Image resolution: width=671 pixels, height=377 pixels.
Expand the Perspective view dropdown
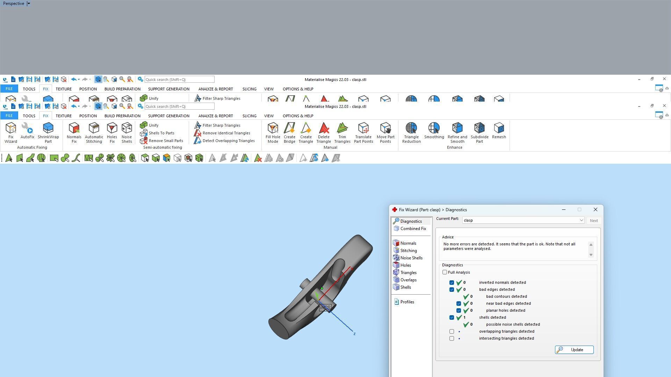pyautogui.click(x=29, y=3)
